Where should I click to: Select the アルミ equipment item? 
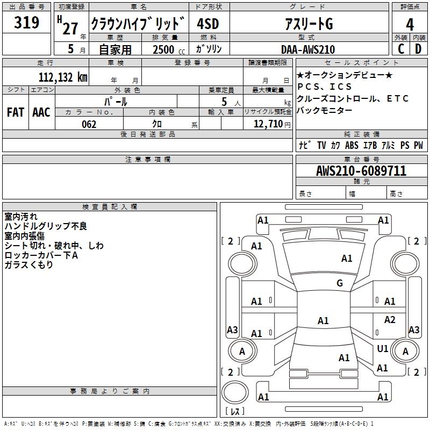click(388, 145)
